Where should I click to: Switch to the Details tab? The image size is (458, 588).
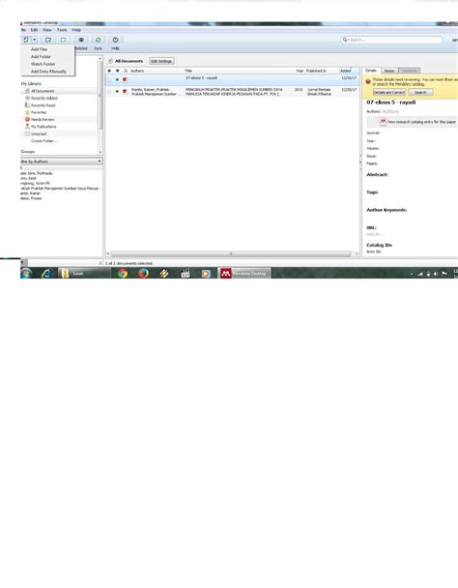(371, 71)
